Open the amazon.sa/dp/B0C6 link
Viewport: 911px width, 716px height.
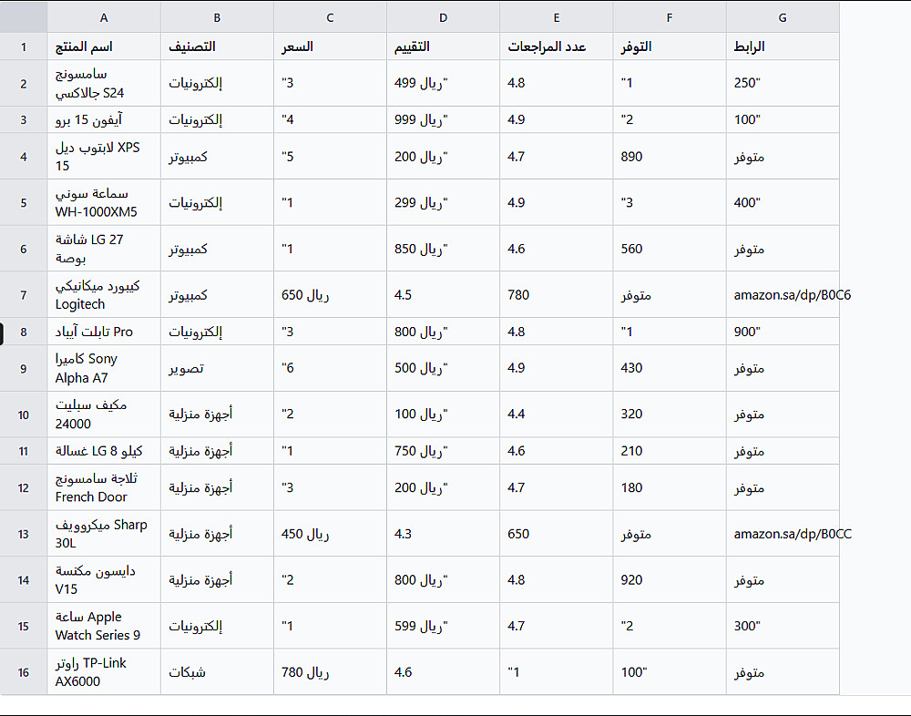click(793, 295)
